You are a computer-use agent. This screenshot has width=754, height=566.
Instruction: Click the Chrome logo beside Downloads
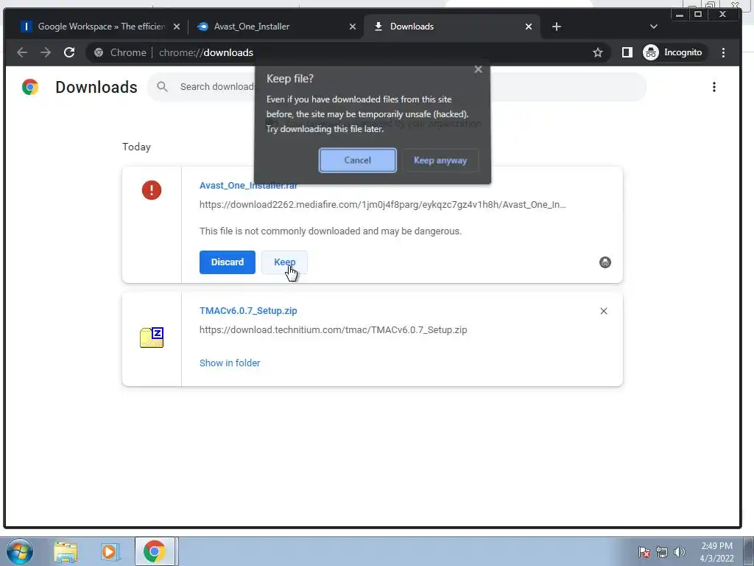[x=29, y=87]
